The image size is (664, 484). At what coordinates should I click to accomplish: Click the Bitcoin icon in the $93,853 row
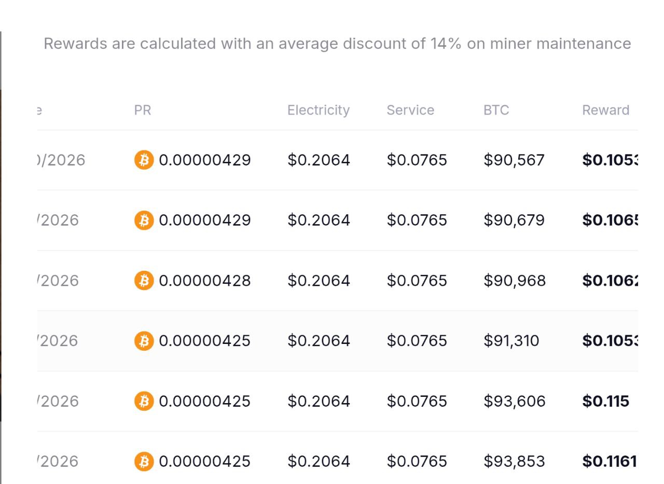tap(144, 461)
